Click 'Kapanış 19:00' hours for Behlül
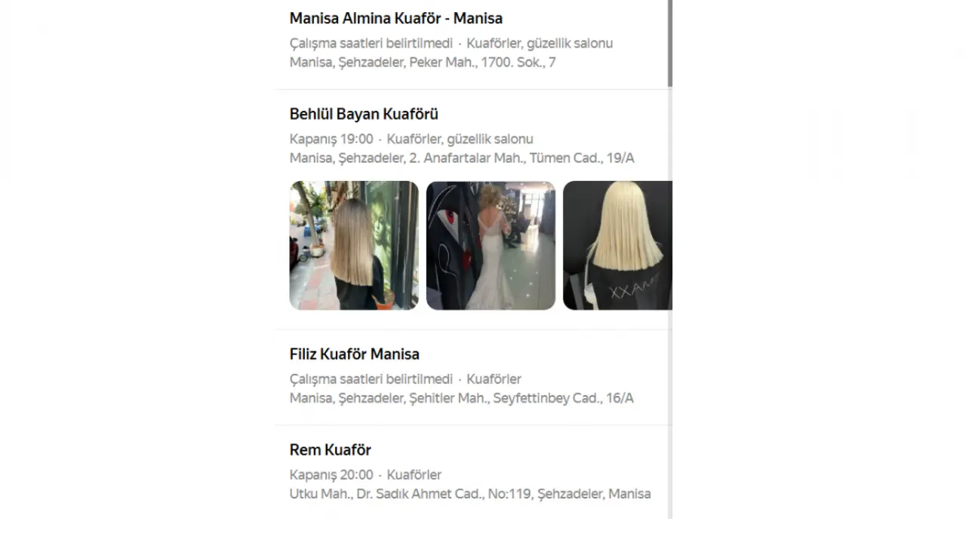Screen dimensions: 966x543 click(331, 139)
